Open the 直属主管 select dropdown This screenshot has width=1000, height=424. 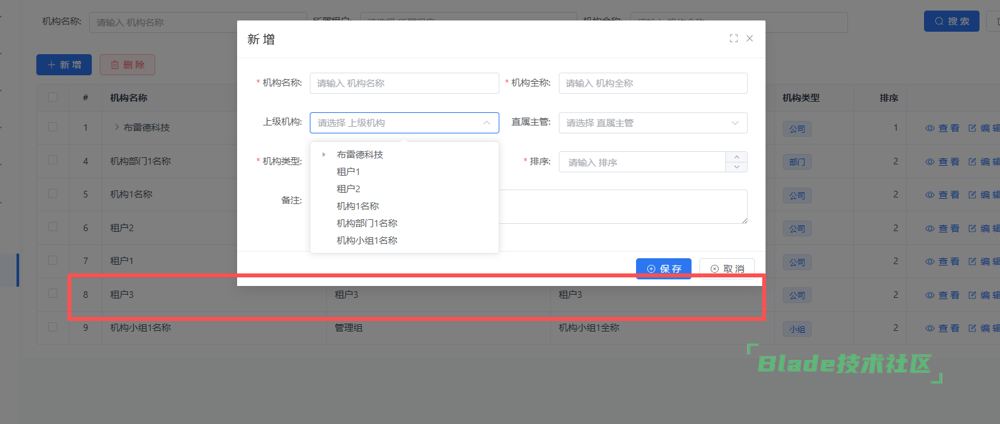(653, 123)
